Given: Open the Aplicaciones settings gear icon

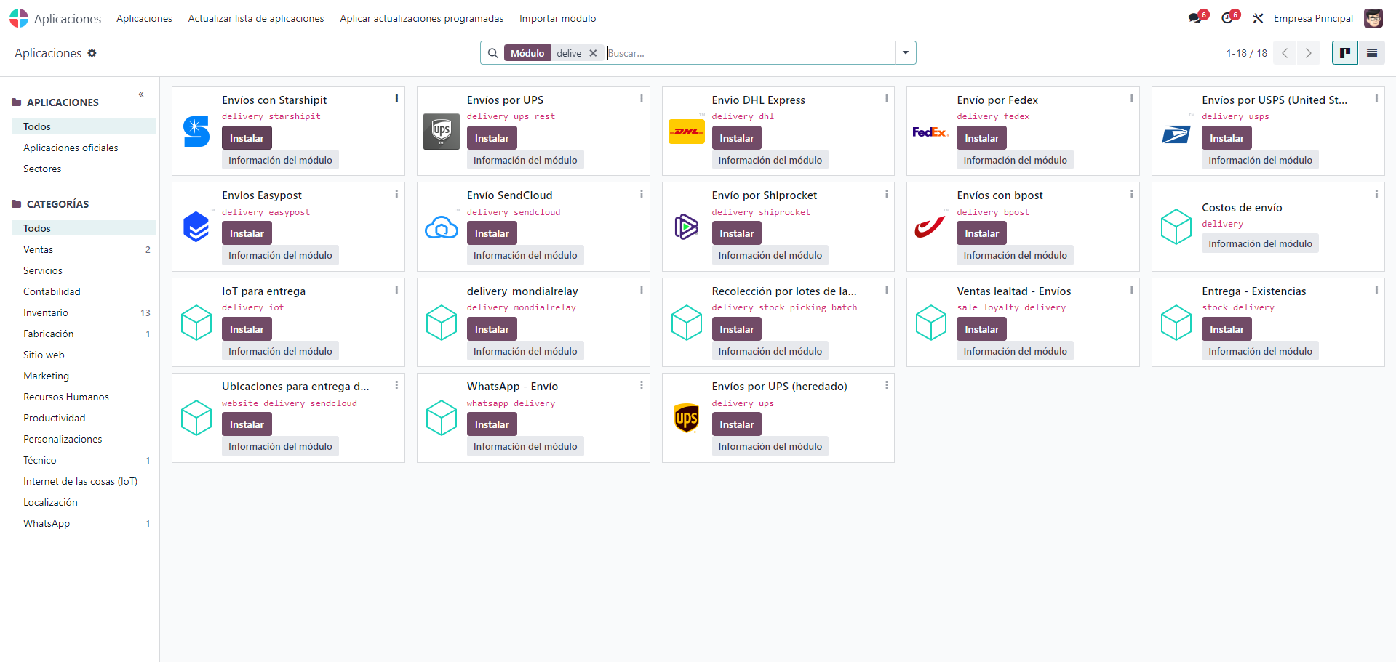Looking at the screenshot, I should (x=92, y=53).
